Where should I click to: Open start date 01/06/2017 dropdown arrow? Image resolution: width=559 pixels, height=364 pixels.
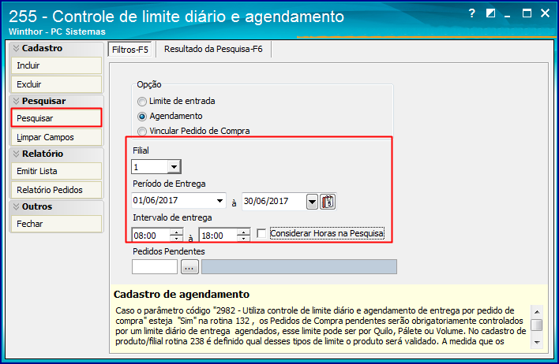(x=220, y=201)
